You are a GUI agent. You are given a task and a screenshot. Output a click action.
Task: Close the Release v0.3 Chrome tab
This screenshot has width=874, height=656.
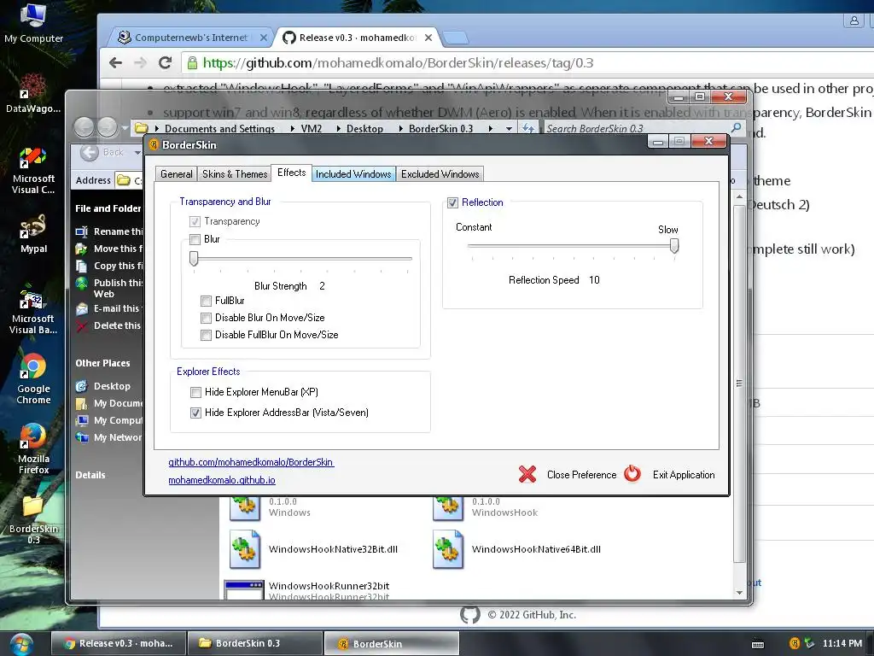[x=428, y=38]
